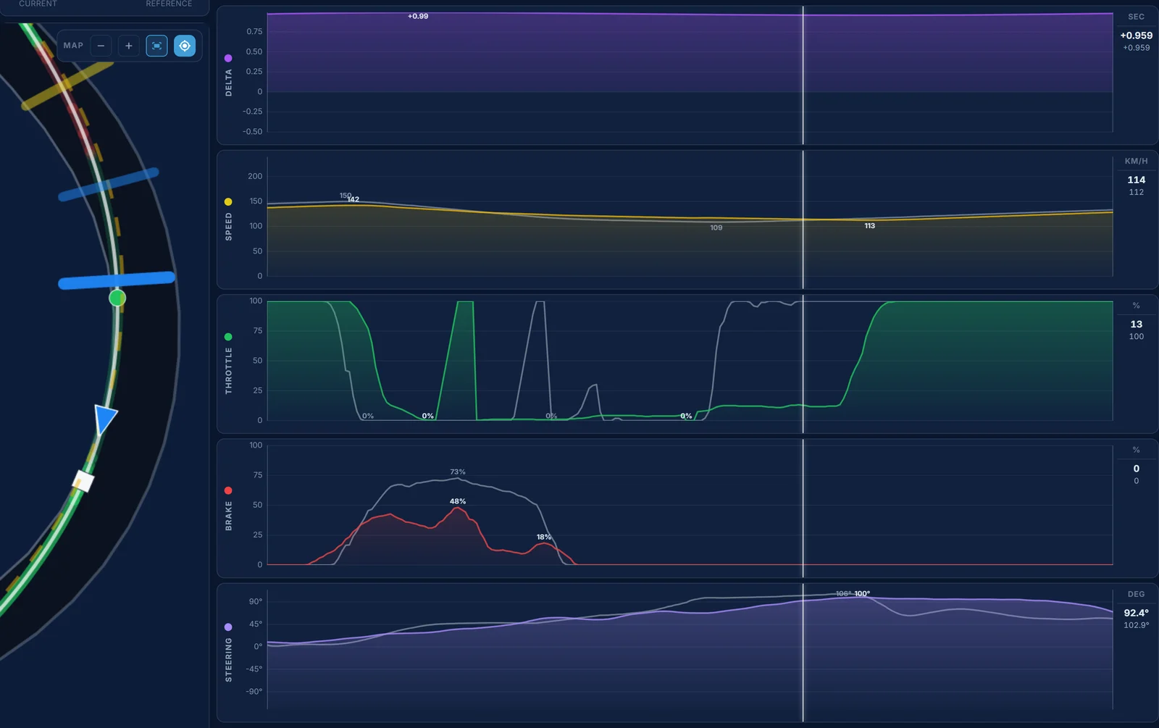Click the STEERING chart axis title
Viewport: 1159px width, 728px height.
[229, 659]
